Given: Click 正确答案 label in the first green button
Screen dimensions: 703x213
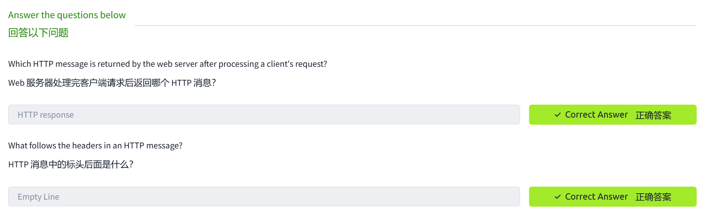Looking at the screenshot, I should coord(653,115).
